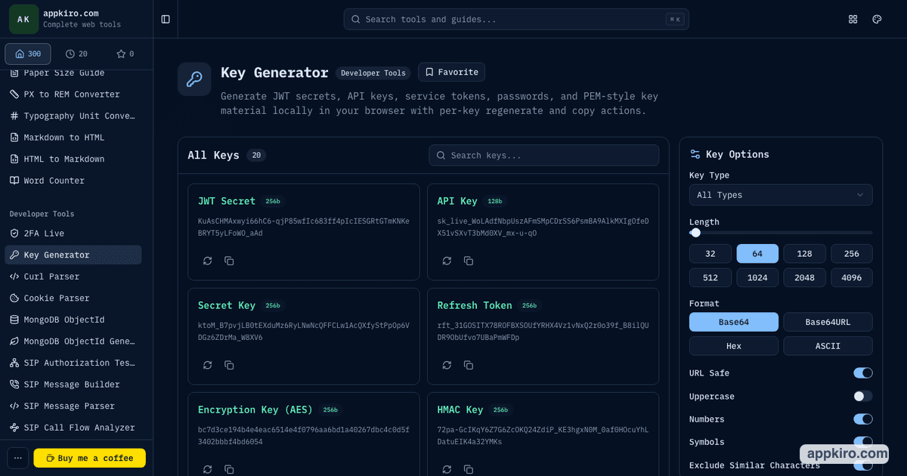Viewport: 907px width, 476px height.
Task: Open Cookie Parser tool
Action: (73, 298)
